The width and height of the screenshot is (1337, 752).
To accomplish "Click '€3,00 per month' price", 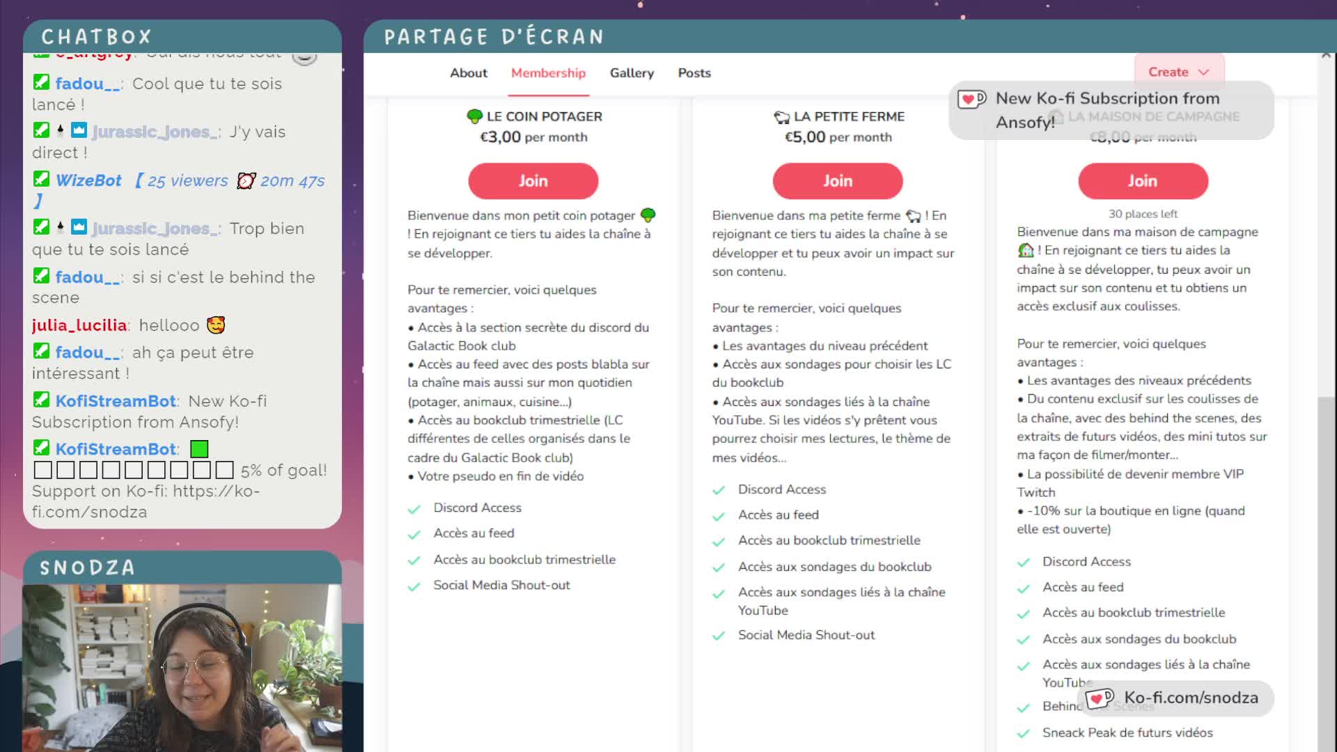I will pyautogui.click(x=533, y=137).
